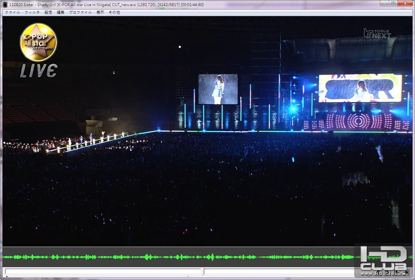Maximize the AviUtl window

coord(393,3)
